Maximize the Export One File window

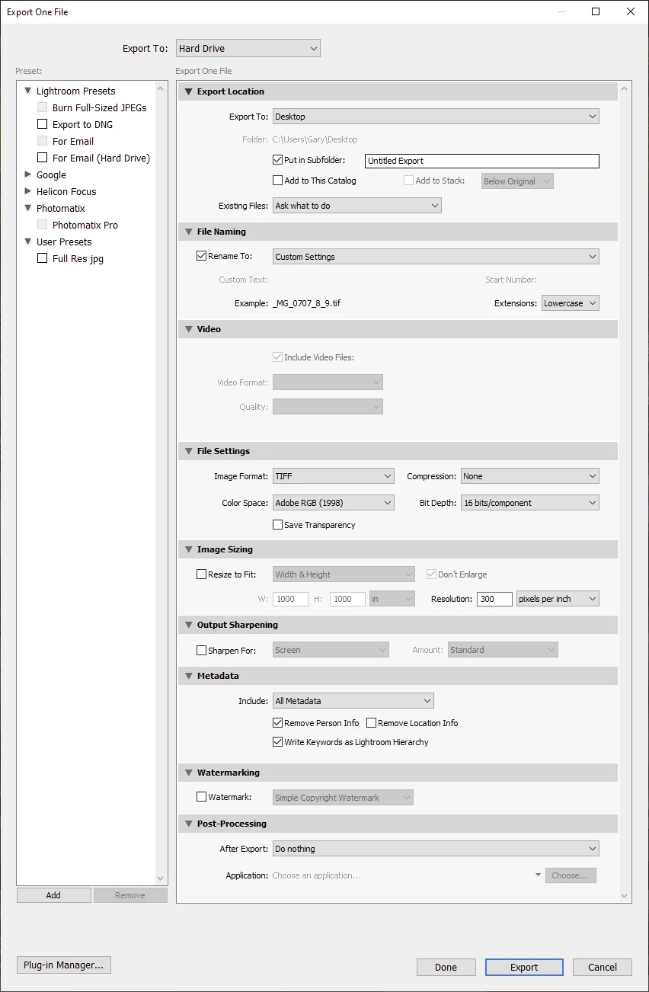[x=596, y=11]
